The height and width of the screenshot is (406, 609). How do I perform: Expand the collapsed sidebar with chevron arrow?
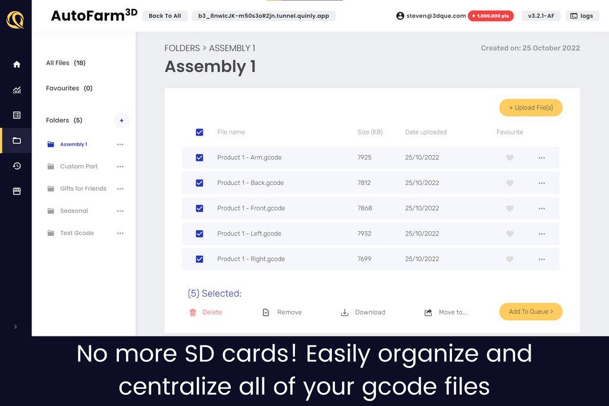(15, 326)
